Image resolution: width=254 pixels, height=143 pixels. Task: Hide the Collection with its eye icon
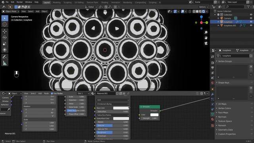pos(251,15)
